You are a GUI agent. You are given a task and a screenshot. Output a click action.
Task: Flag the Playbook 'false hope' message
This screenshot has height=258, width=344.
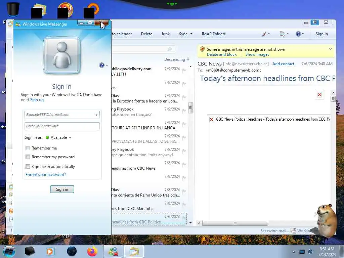pyautogui.click(x=184, y=111)
